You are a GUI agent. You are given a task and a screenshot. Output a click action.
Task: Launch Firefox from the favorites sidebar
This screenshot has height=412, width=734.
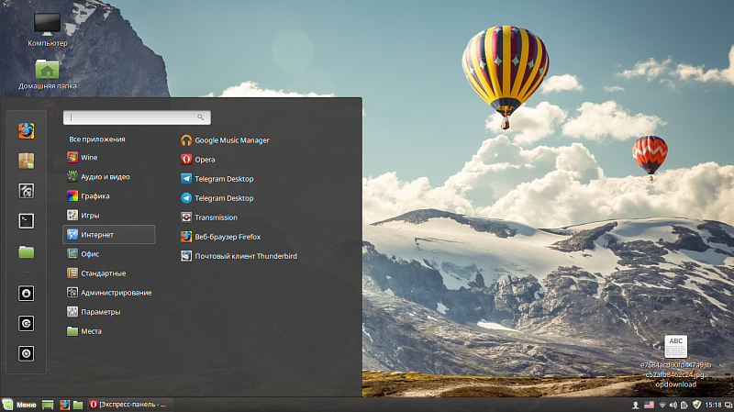coord(26,130)
